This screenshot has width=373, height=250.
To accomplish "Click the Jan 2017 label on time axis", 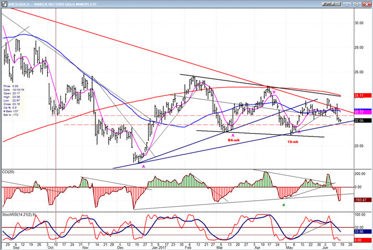I will point(159,248).
